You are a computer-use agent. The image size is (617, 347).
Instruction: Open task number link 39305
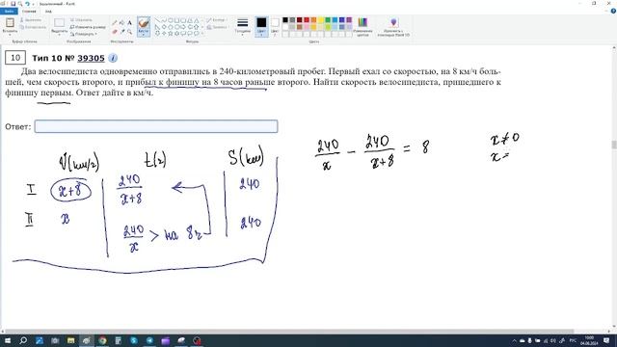[91, 58]
